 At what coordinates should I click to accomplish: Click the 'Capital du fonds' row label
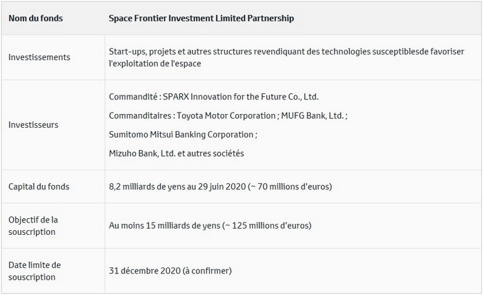pos(39,187)
